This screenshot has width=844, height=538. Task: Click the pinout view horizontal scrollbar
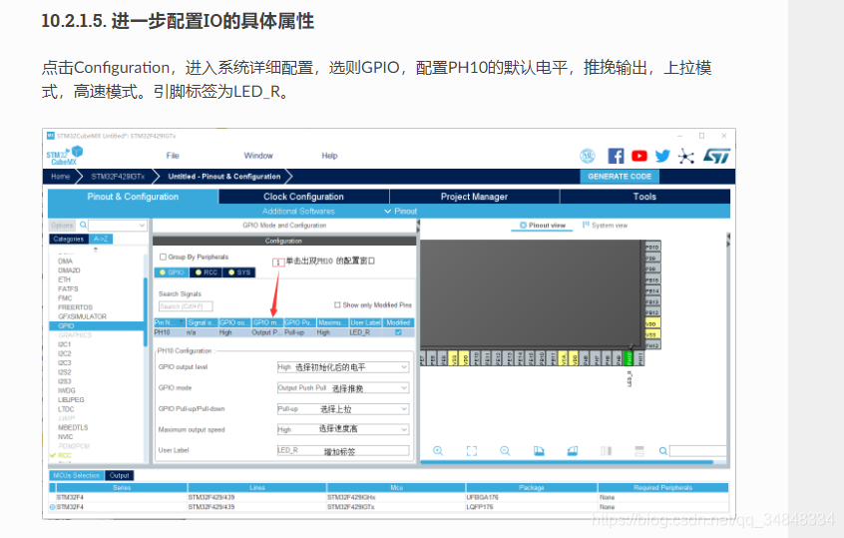[567, 462]
